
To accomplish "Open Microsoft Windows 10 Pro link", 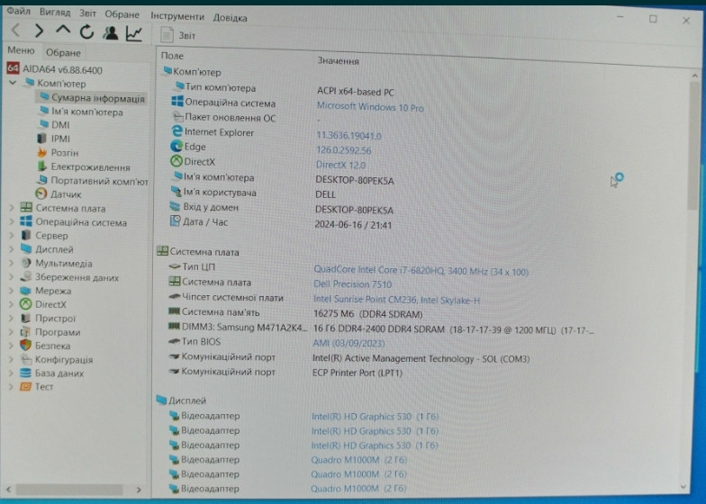I will click(370, 107).
